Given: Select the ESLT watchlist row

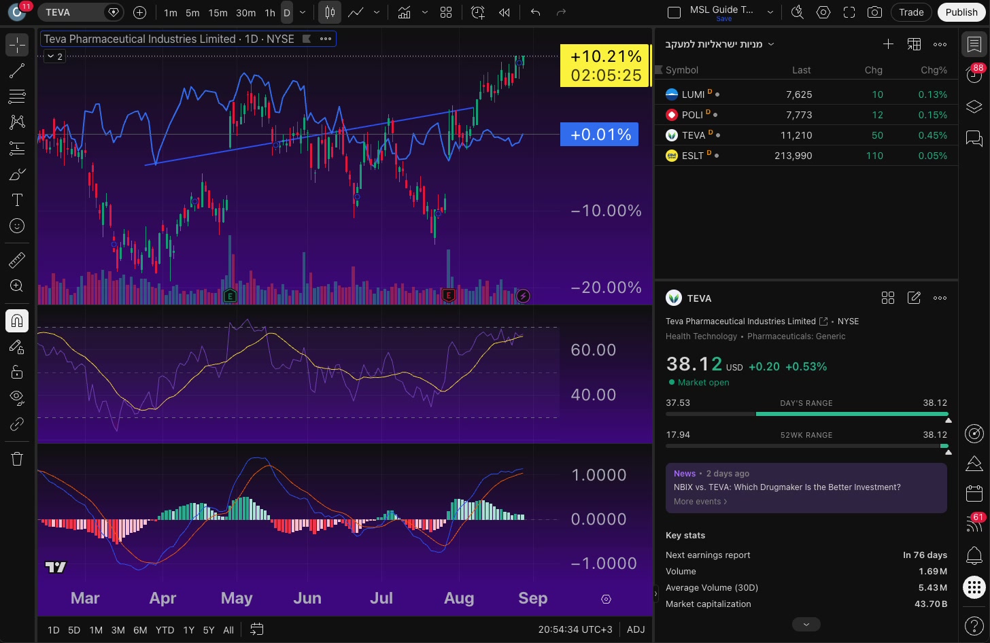Looking at the screenshot, I should tap(806, 156).
